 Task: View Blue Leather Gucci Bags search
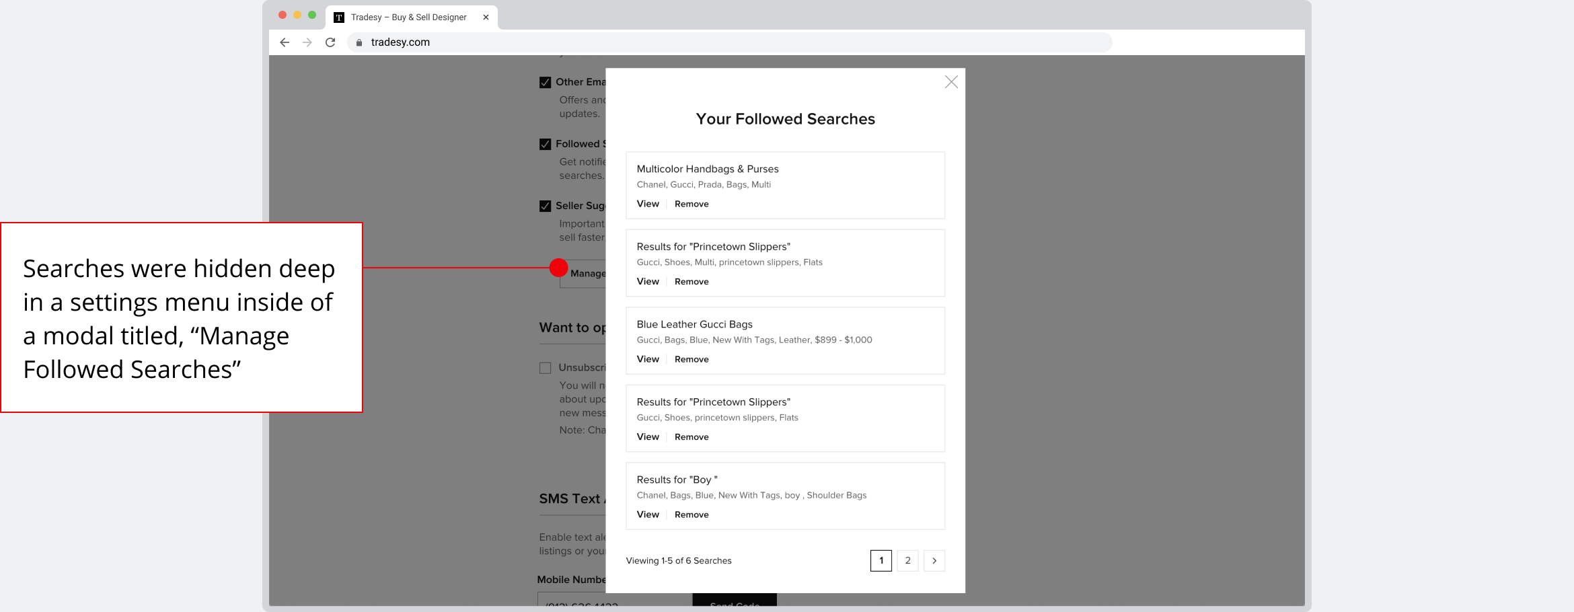648,359
